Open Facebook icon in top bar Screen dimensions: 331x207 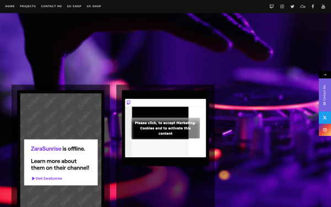pos(313,7)
